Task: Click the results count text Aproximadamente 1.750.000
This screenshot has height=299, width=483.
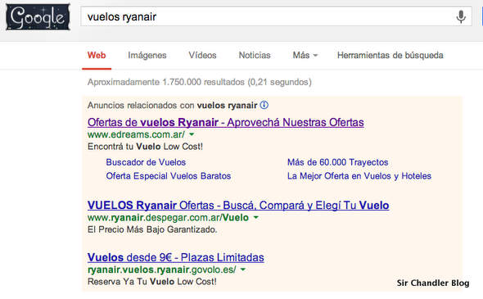Action: 200,82
